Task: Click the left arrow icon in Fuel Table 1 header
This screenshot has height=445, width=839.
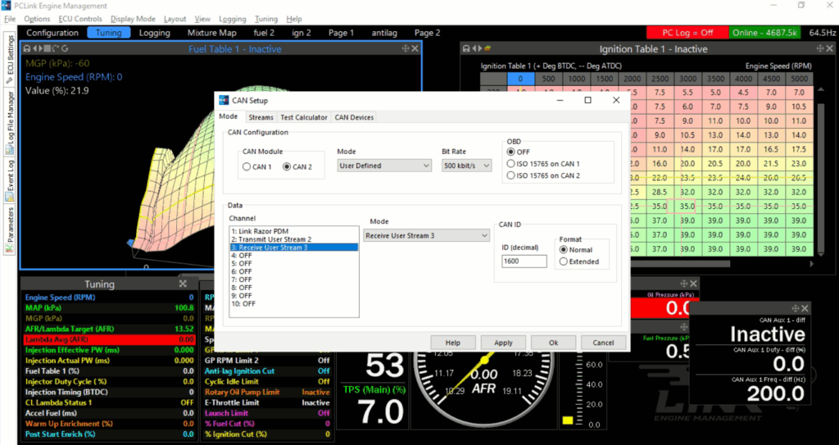Action: pos(34,48)
